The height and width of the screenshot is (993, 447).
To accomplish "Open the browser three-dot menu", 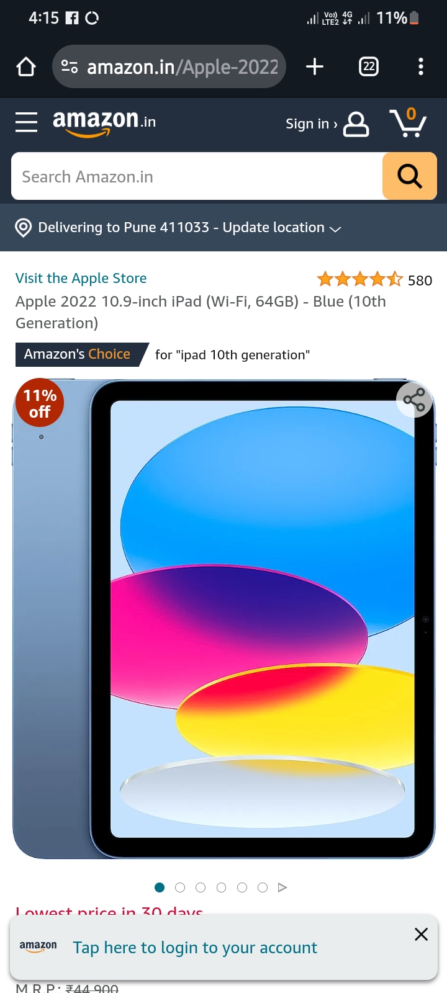I will click(x=421, y=66).
